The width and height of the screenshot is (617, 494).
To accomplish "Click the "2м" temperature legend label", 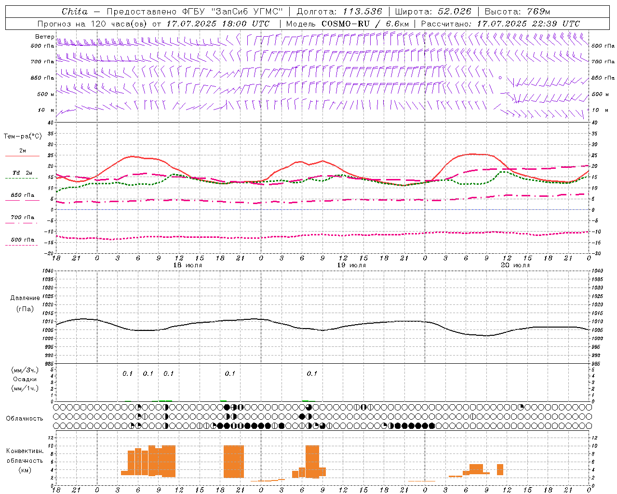I will pyautogui.click(x=23, y=151).
